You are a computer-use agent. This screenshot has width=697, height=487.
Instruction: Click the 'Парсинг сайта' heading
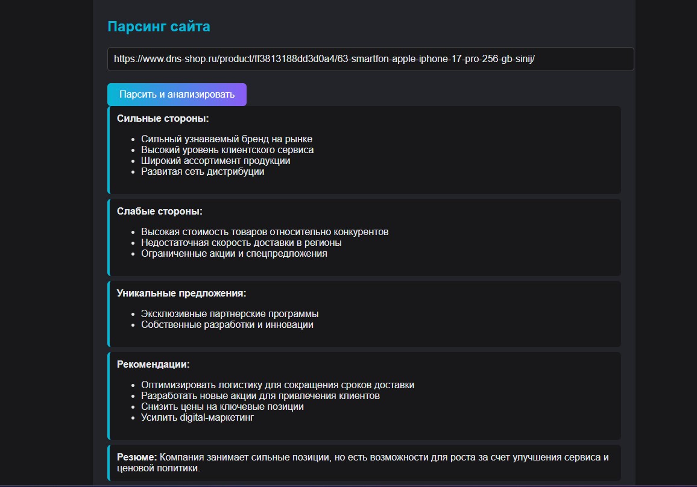(x=159, y=27)
